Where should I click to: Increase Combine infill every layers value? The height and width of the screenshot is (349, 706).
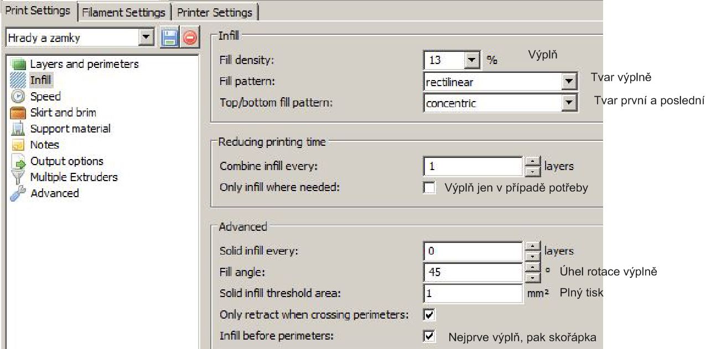coord(531,162)
